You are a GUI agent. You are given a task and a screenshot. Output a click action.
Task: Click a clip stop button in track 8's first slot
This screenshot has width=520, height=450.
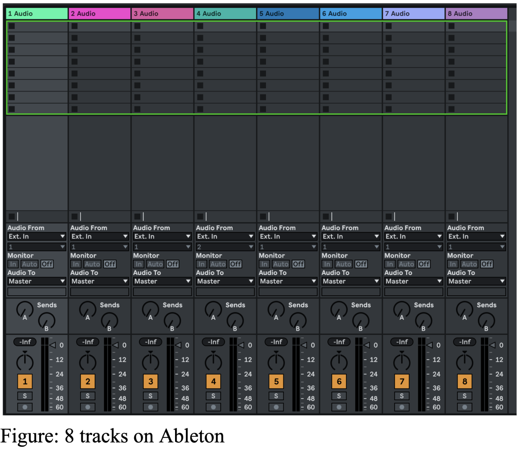coord(451,26)
